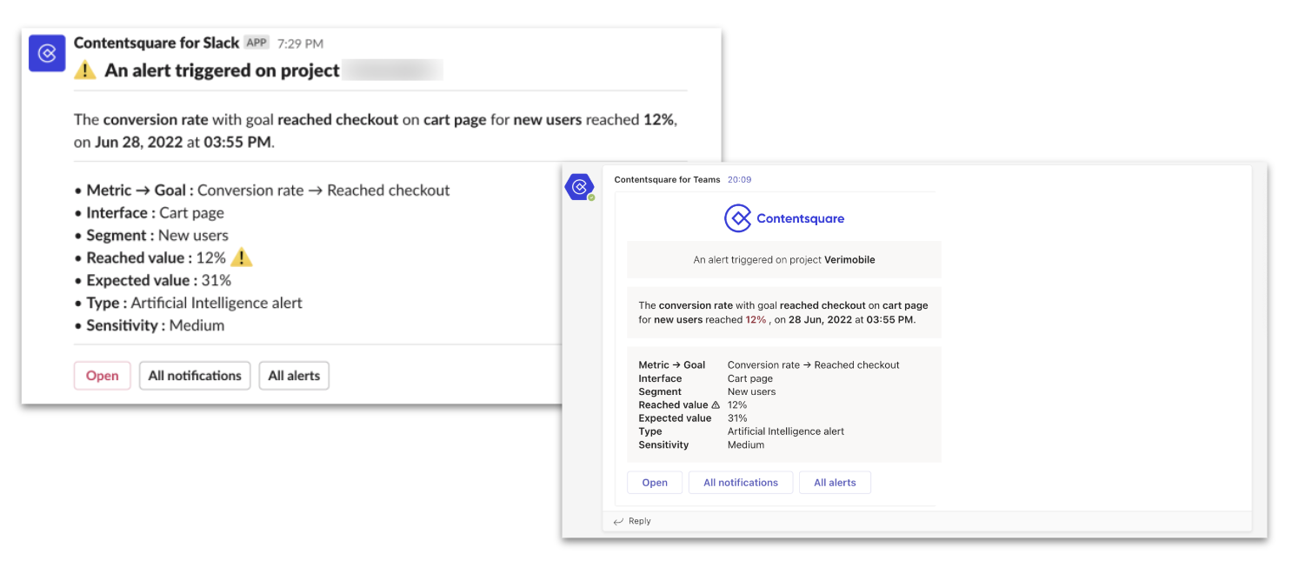
Task: Click the green presence badge on the Teams avatar
Action: click(x=590, y=197)
